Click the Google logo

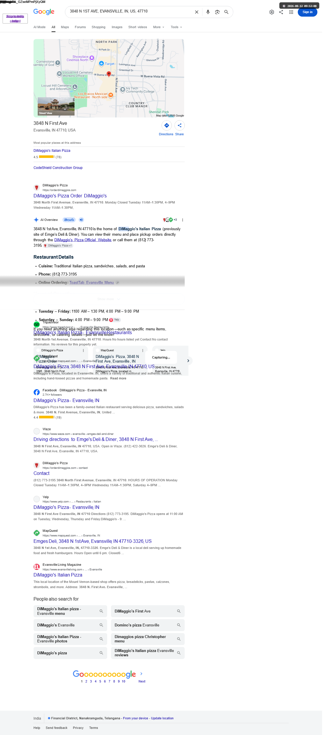[x=44, y=12]
